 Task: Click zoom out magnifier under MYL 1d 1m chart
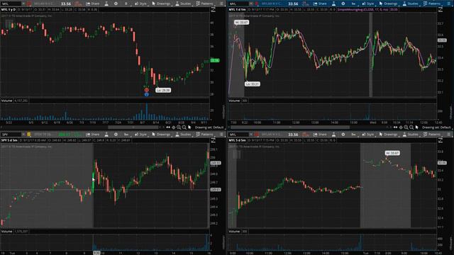[x=411, y=127]
